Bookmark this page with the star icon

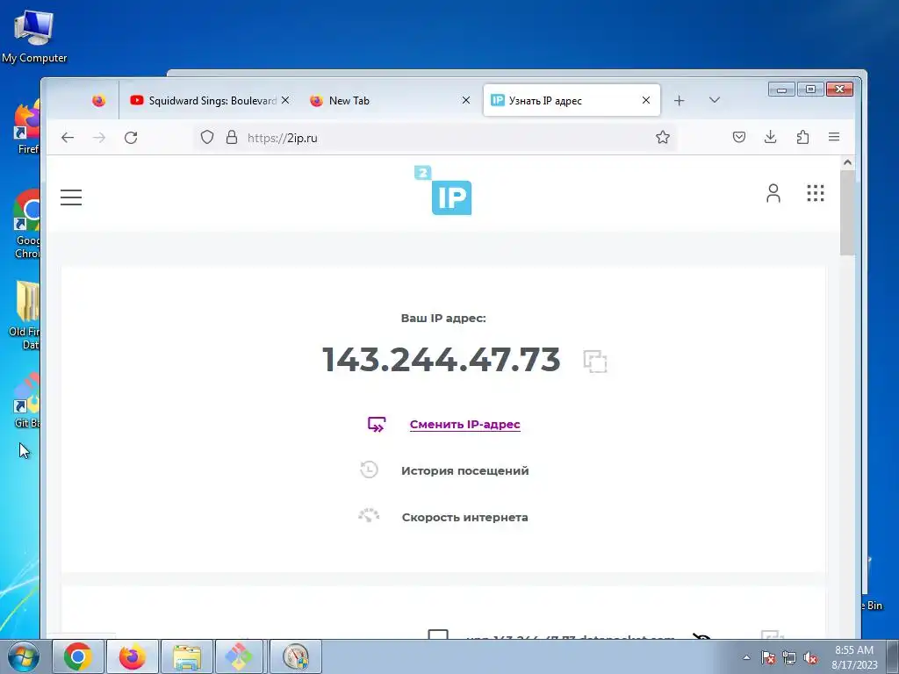point(663,137)
